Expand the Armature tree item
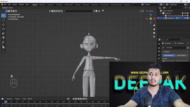 pos(163,18)
